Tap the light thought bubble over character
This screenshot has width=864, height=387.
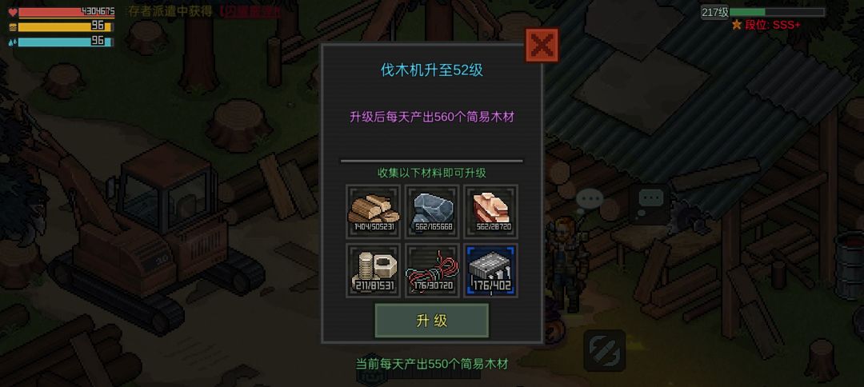point(589,199)
